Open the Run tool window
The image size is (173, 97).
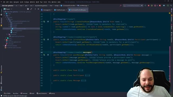16,93
